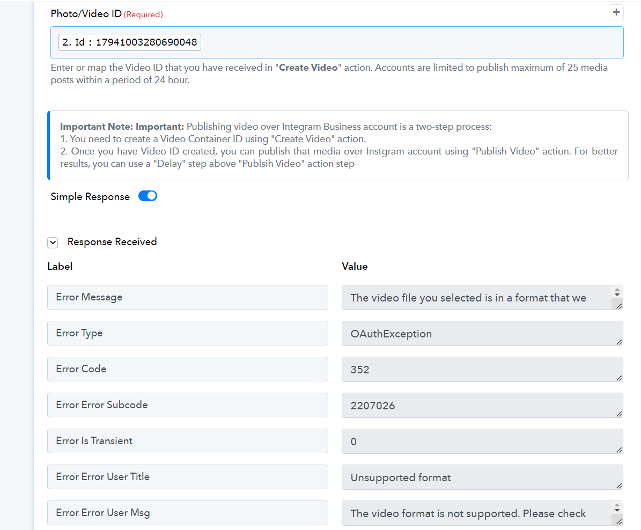Image resolution: width=641 pixels, height=530 pixels.
Task: Grab resize handle of 352 value box
Action: coord(619,378)
